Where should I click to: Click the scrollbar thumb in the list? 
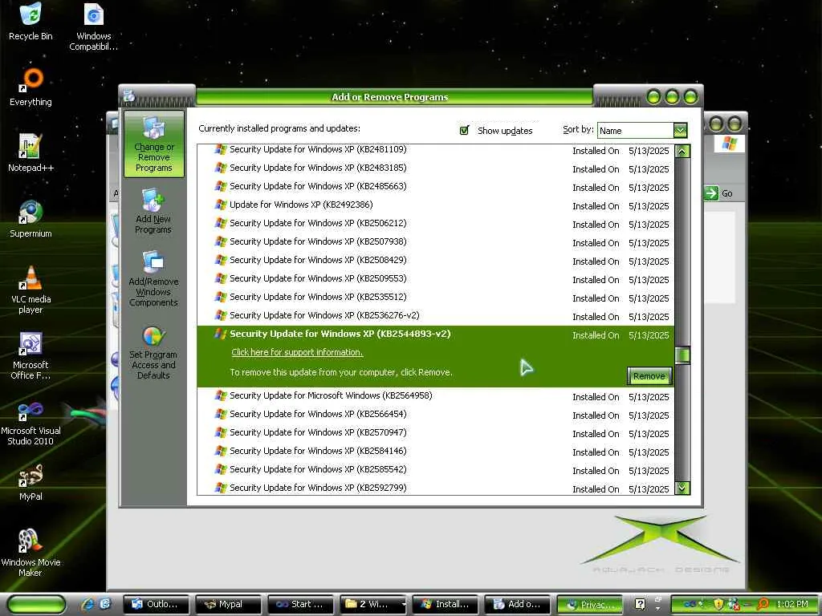[682, 355]
